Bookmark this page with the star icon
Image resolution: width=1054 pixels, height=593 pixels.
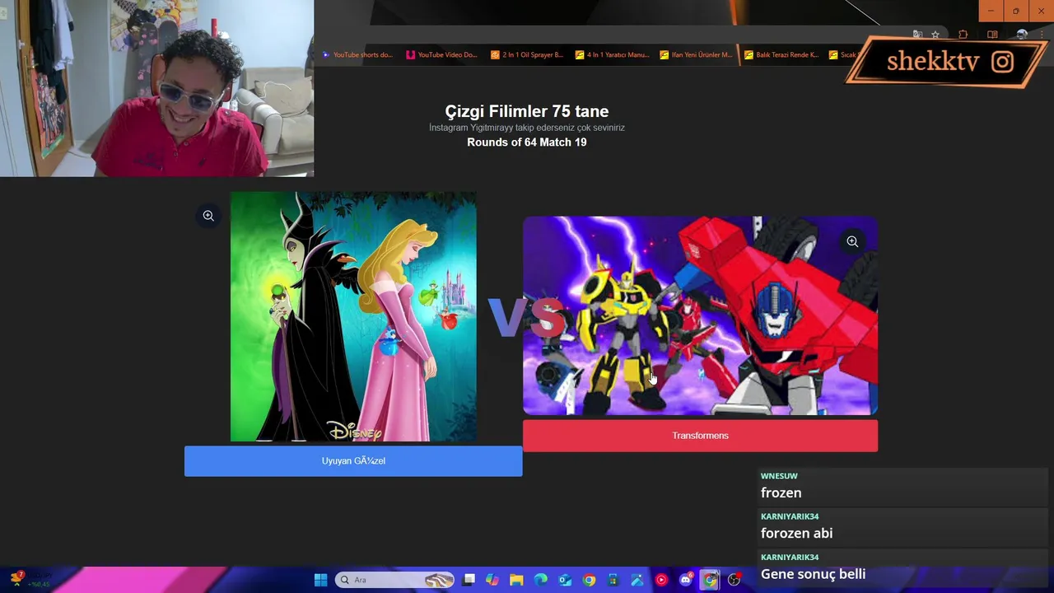[x=935, y=35]
